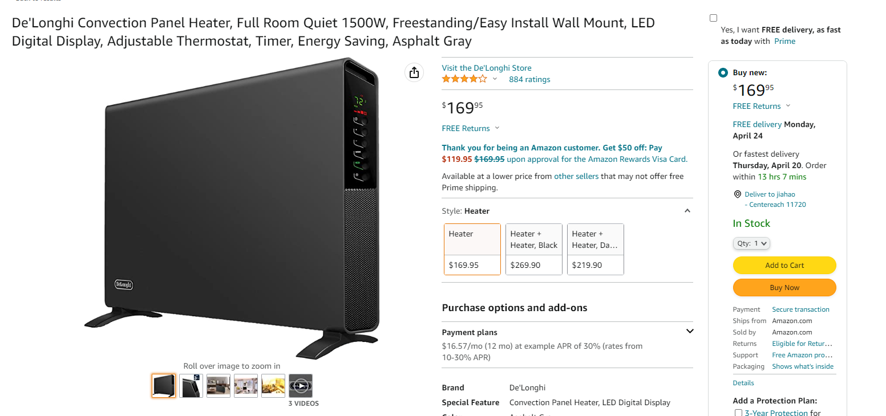Open the living room scene thumbnail
The height and width of the screenshot is (416, 886).
tap(219, 386)
